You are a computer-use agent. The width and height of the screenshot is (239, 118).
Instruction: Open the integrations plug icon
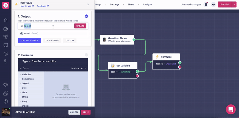coord(6,62)
